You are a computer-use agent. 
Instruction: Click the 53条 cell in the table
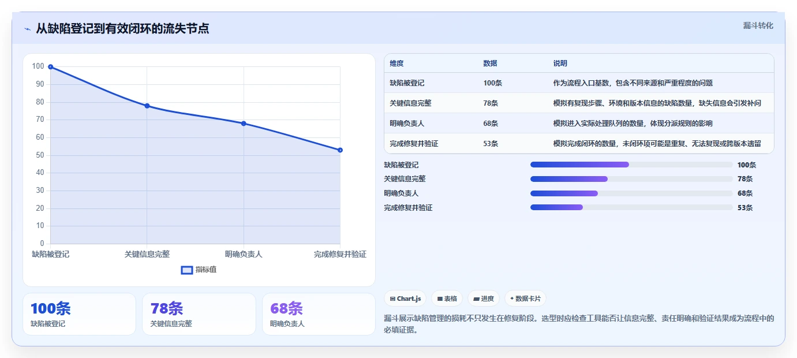[x=491, y=144]
